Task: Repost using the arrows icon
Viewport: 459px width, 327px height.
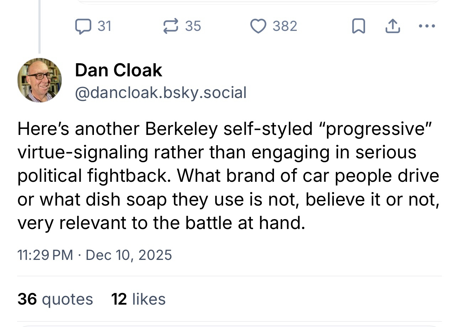Action: [170, 26]
